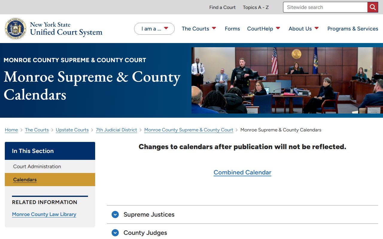Expand the Supreme Justices chevron icon
The width and height of the screenshot is (383, 239).
[x=115, y=215]
